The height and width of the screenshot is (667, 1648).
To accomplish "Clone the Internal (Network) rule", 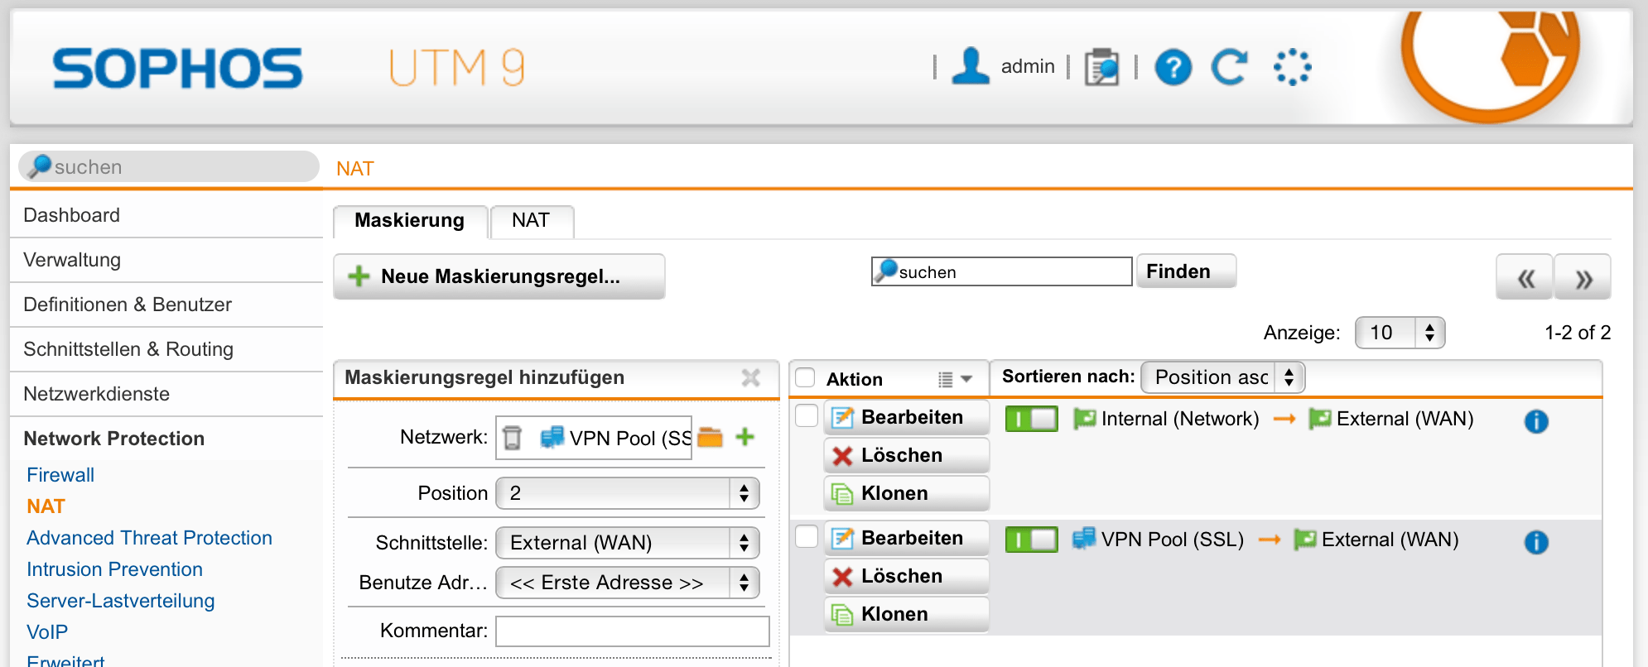I will click(907, 493).
